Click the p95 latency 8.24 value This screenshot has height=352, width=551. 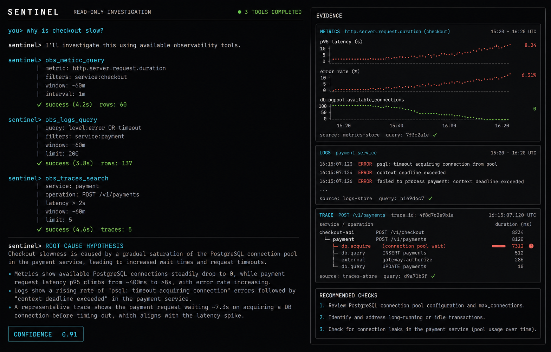coord(530,45)
